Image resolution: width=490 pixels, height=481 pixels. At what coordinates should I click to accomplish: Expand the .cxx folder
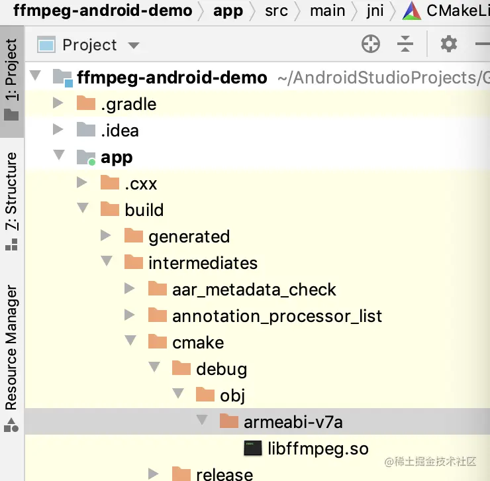[x=82, y=182]
